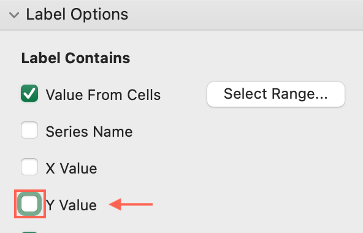Tick the X Value checkbox
Viewport: 363px width, 233px height.
29,167
